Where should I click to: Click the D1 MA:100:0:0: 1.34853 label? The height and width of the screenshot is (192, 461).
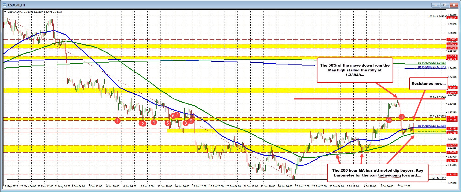pos(431,67)
